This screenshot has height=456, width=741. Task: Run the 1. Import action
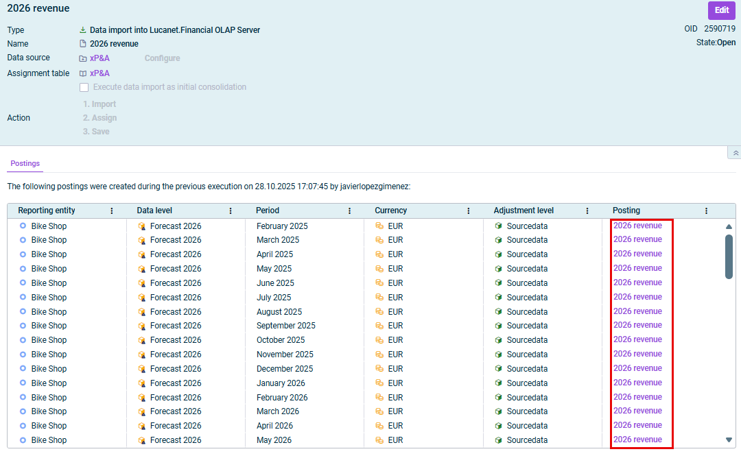pyautogui.click(x=99, y=104)
